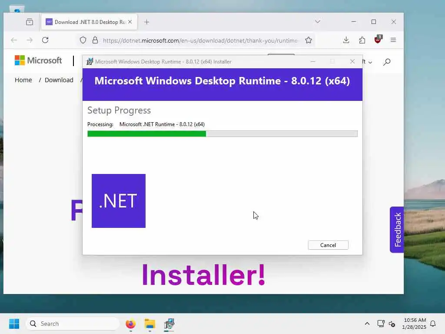Viewport: 445px width, 334px height.
Task: Open the muted volume tray icon
Action: click(392, 324)
